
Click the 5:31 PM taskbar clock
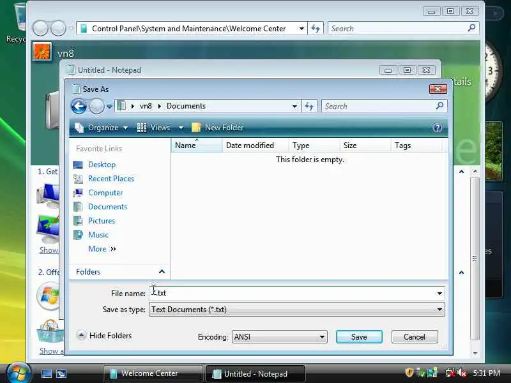coord(486,373)
